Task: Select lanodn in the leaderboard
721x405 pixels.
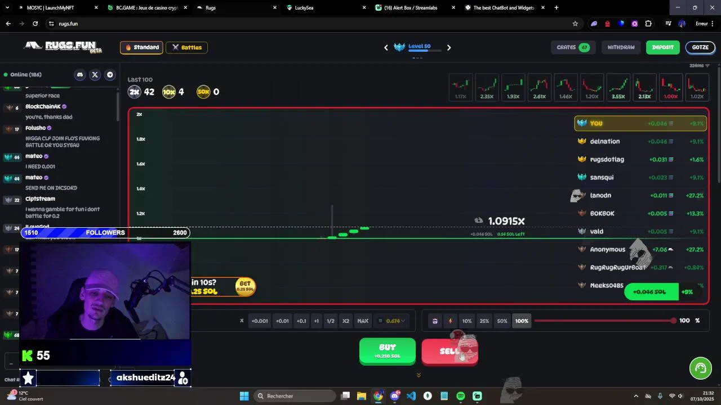Action: (640, 195)
